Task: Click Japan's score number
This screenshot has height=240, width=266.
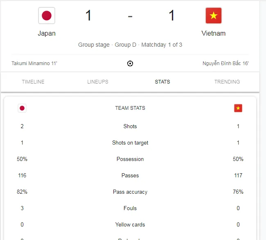Action: [88, 16]
